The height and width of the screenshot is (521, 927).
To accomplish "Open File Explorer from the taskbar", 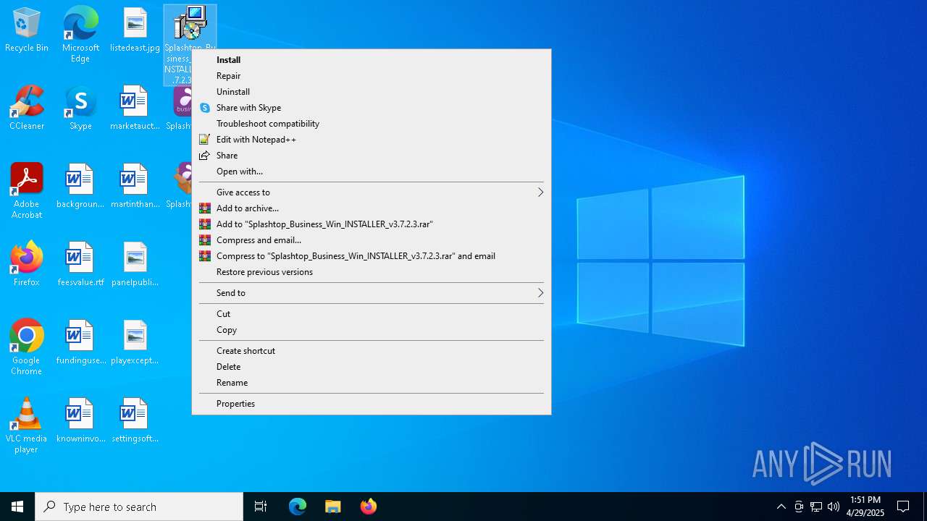I will pos(333,507).
